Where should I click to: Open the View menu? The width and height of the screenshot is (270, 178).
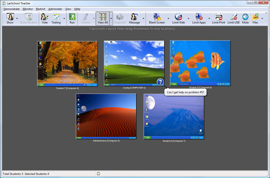click(x=68, y=9)
